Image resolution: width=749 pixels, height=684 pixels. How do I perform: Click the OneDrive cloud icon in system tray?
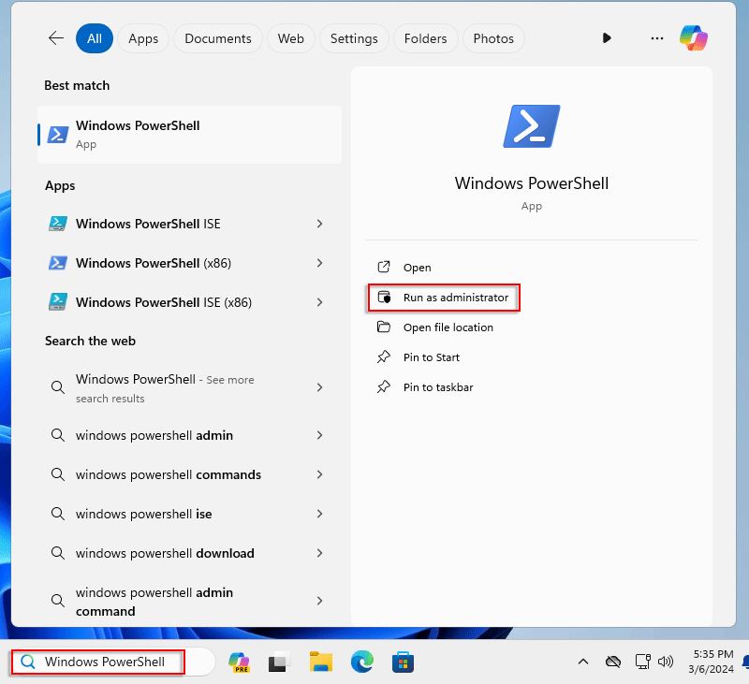tap(613, 662)
